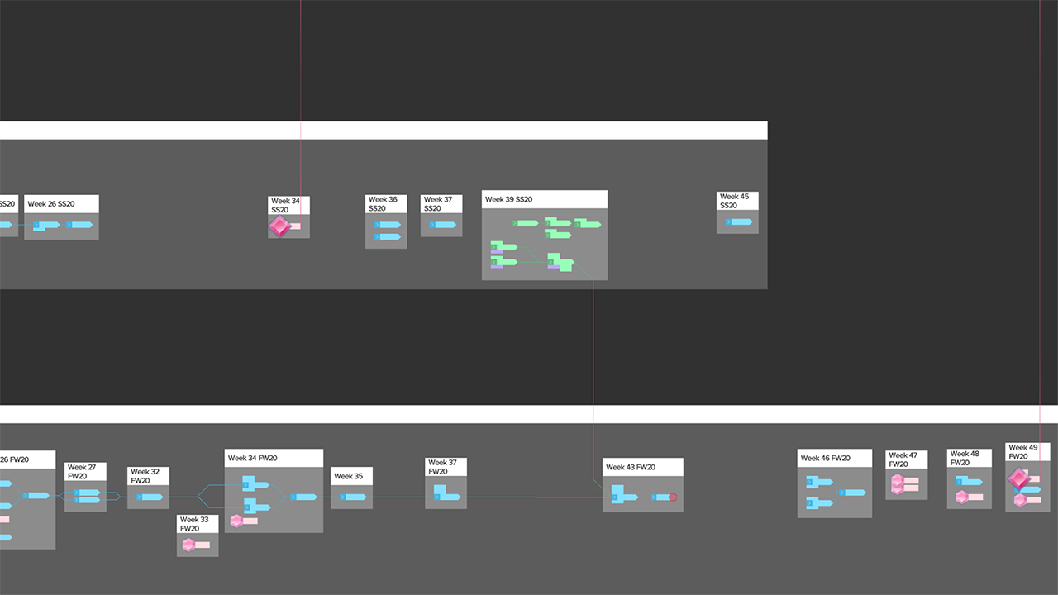Click the Week 27 FW20 label
This screenshot has width=1058, height=595.
(83, 472)
